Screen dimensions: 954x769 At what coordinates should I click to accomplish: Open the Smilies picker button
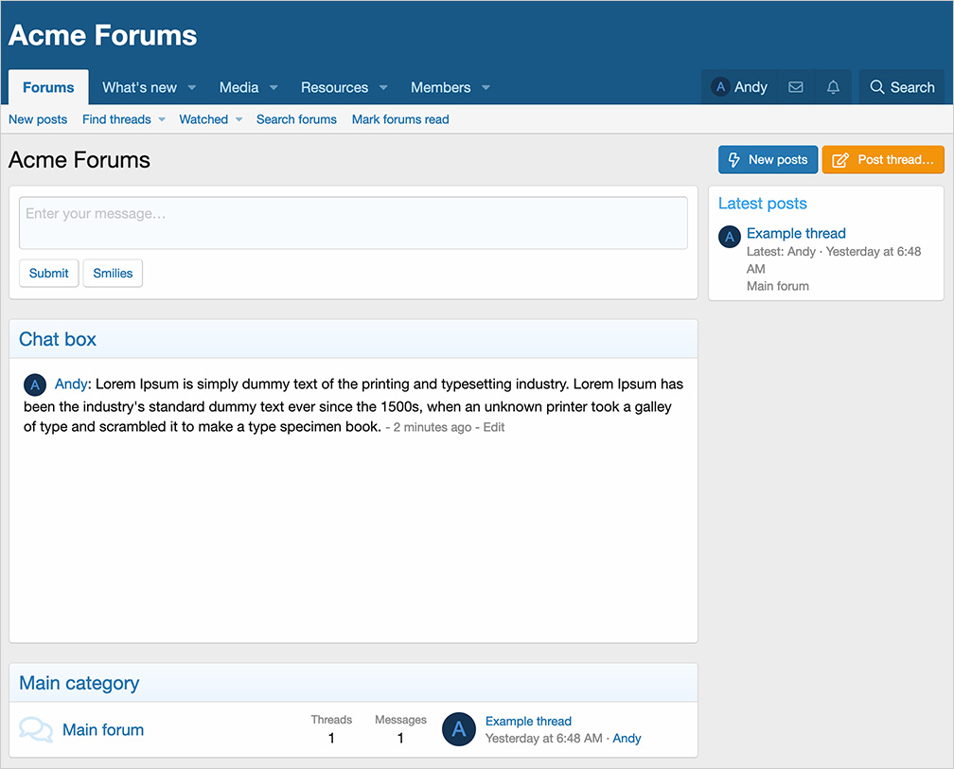(113, 273)
